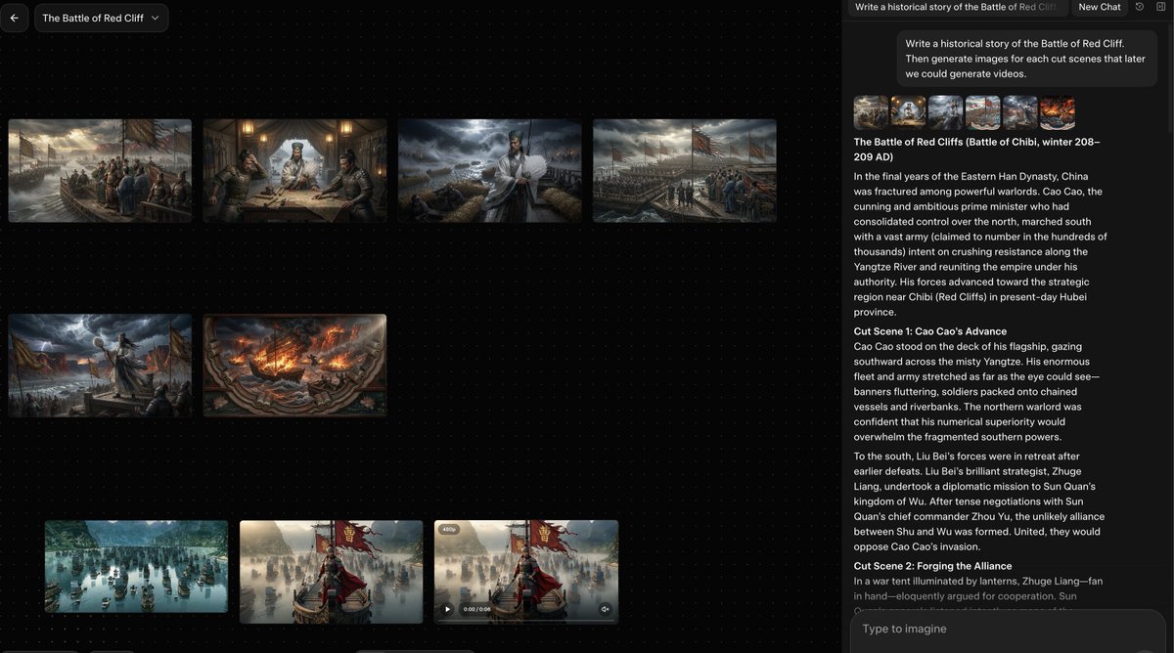
Task: Start a New Chat
Action: [1100, 7]
